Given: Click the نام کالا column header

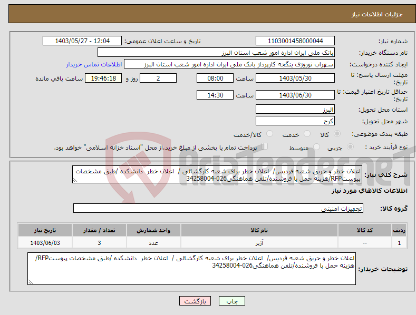Looking at the screenshot, I should pyautogui.click(x=259, y=230).
